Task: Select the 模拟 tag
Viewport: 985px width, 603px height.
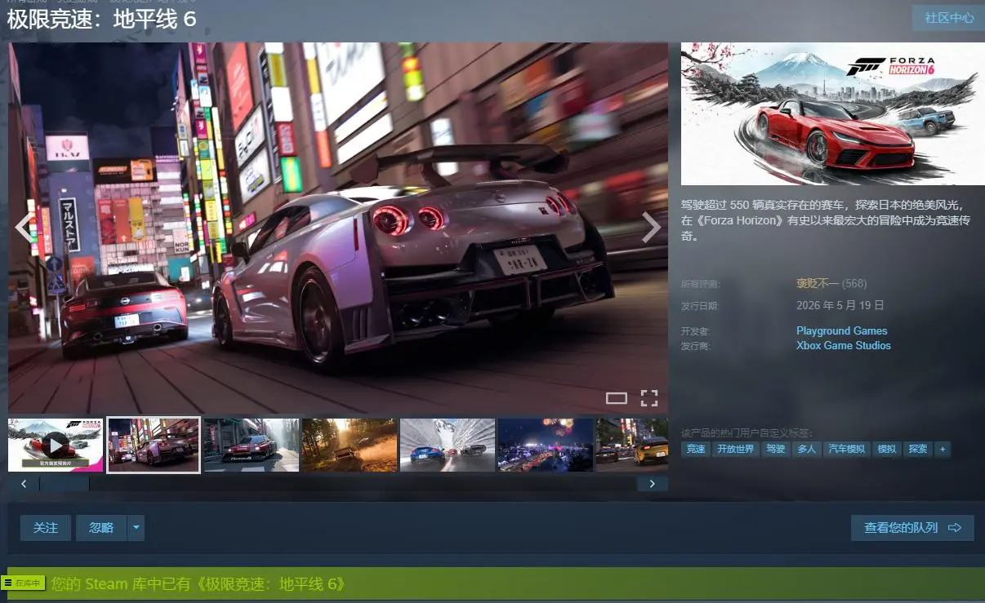Action: click(x=886, y=449)
